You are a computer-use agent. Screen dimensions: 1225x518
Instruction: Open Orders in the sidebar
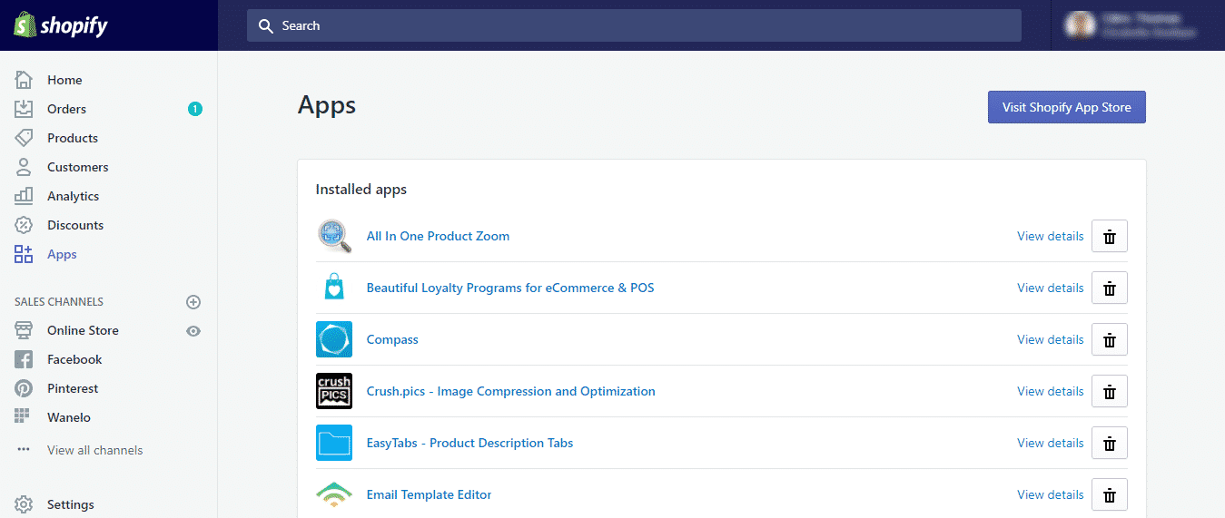[x=66, y=109]
